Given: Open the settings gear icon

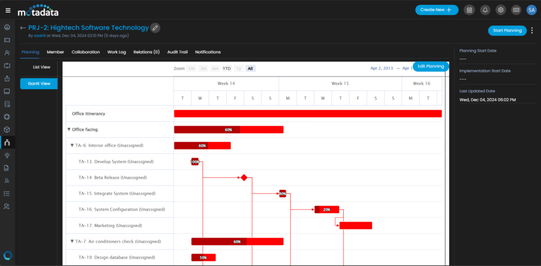Looking at the screenshot, I should point(501,10).
